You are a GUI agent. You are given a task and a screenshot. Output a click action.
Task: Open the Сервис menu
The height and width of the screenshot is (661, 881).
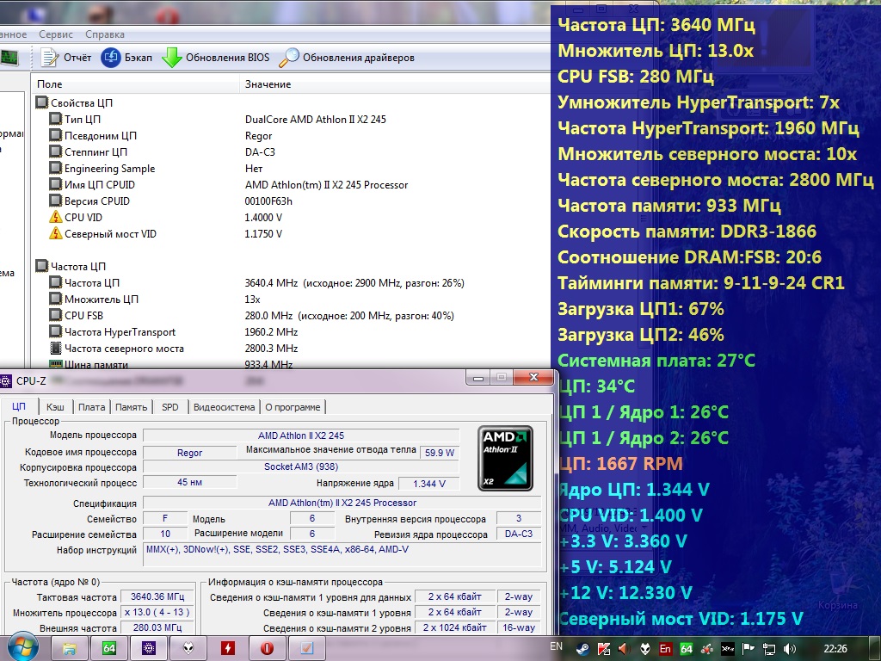click(56, 34)
